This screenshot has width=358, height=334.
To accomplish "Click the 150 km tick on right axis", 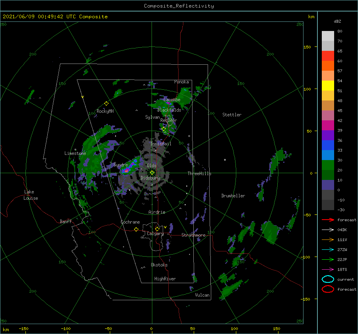I will click(307, 47).
